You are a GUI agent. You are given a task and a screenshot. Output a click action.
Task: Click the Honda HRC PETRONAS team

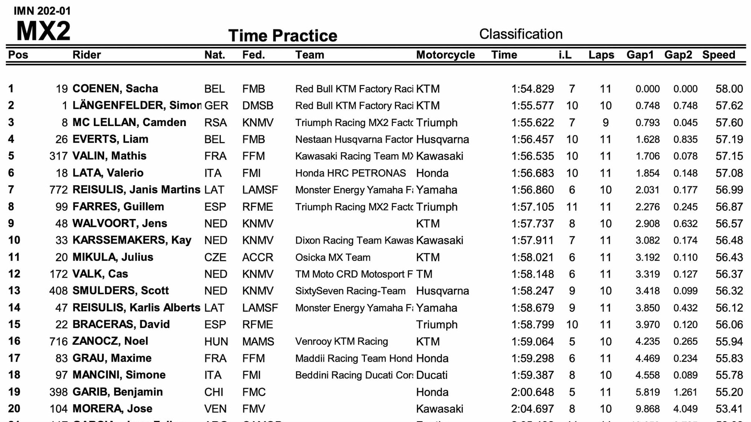coord(350,173)
